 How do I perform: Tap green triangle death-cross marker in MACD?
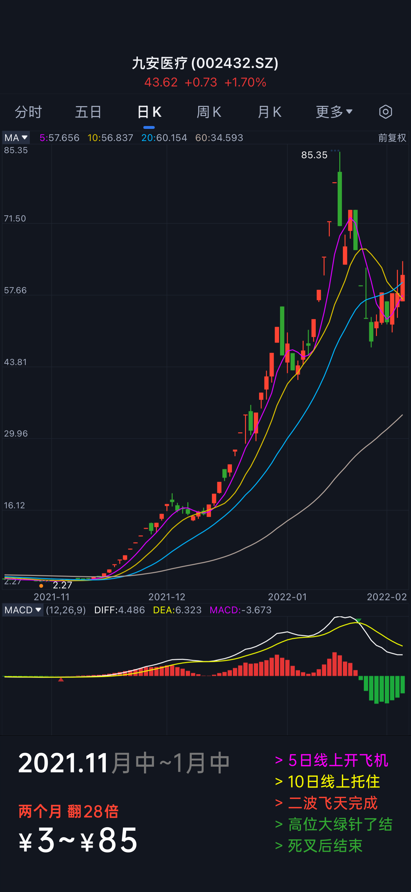click(x=358, y=620)
